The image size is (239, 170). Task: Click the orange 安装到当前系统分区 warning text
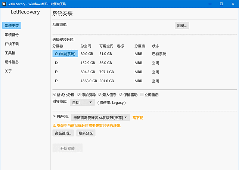89,126
